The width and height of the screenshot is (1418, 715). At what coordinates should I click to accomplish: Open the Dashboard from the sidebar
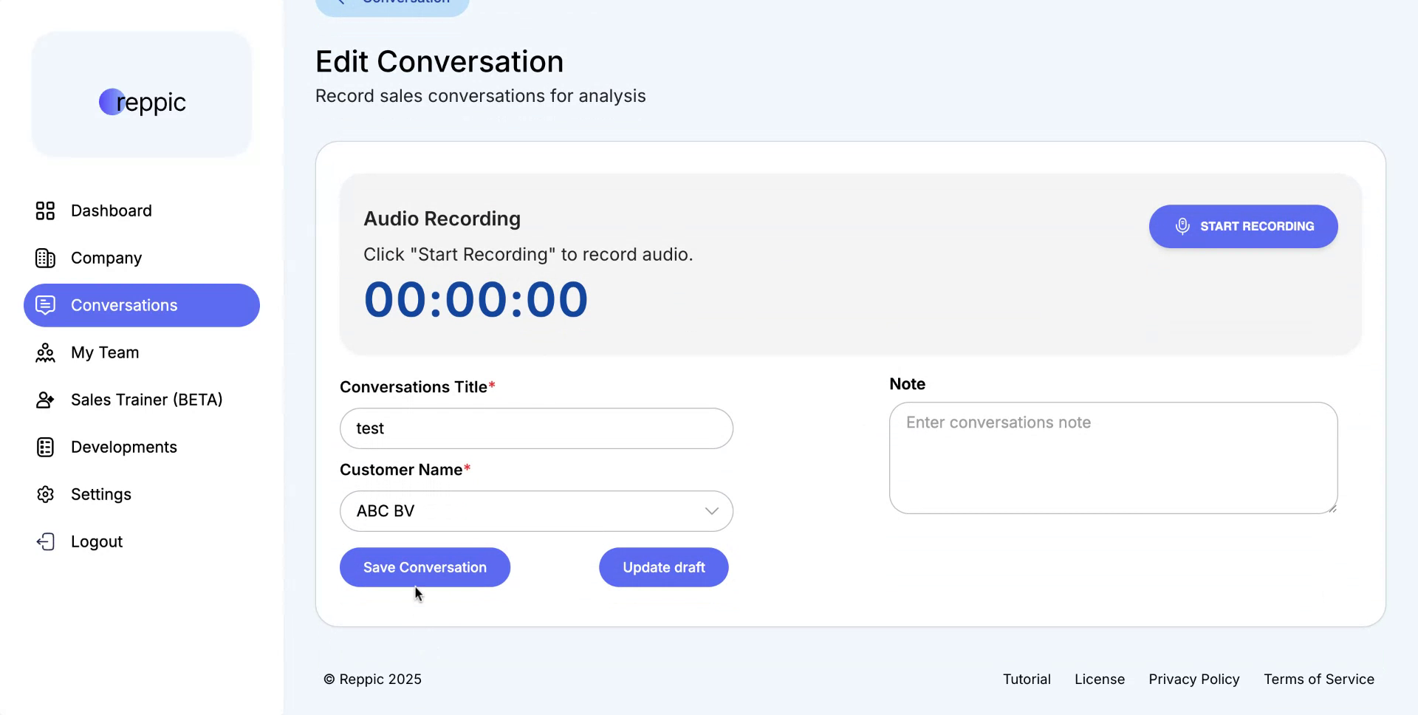click(x=45, y=211)
